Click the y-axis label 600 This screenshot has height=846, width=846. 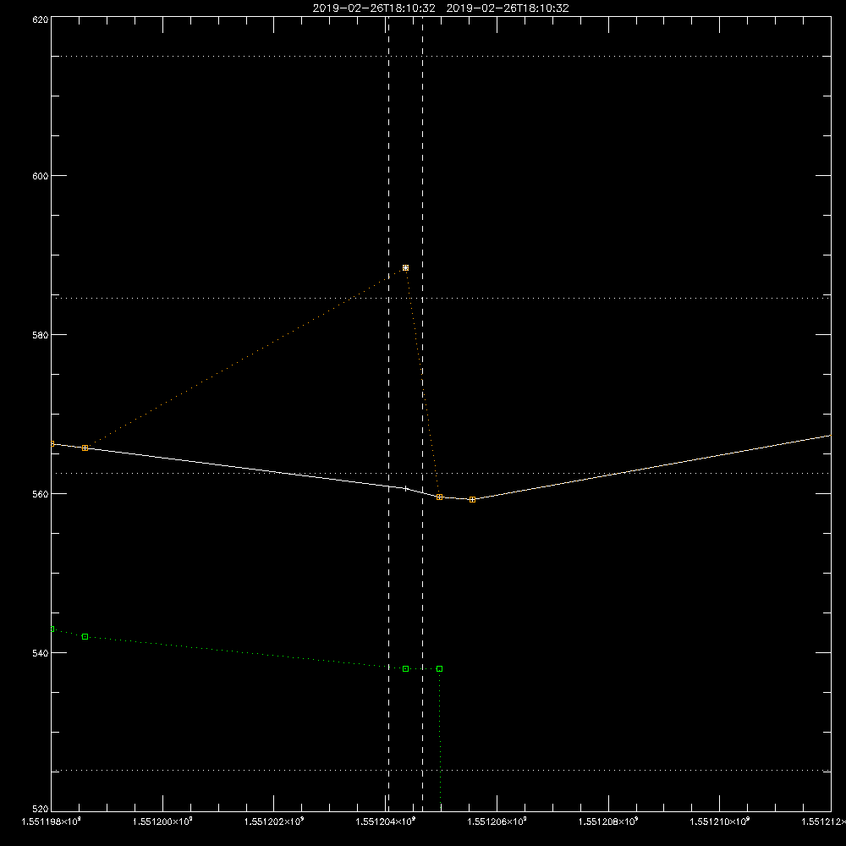tap(41, 176)
